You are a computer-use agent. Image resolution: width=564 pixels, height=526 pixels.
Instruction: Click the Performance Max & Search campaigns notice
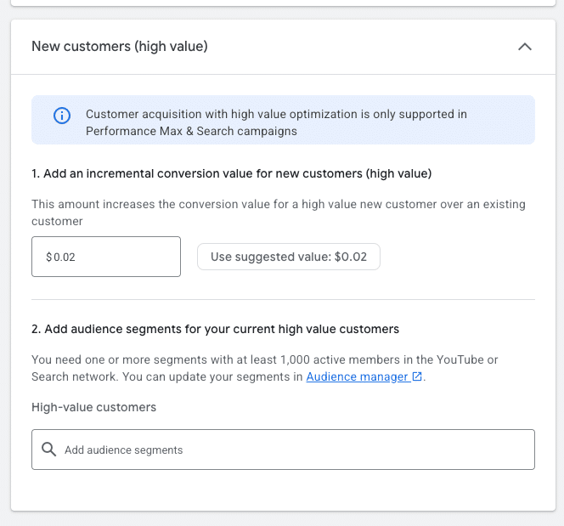[x=276, y=123]
